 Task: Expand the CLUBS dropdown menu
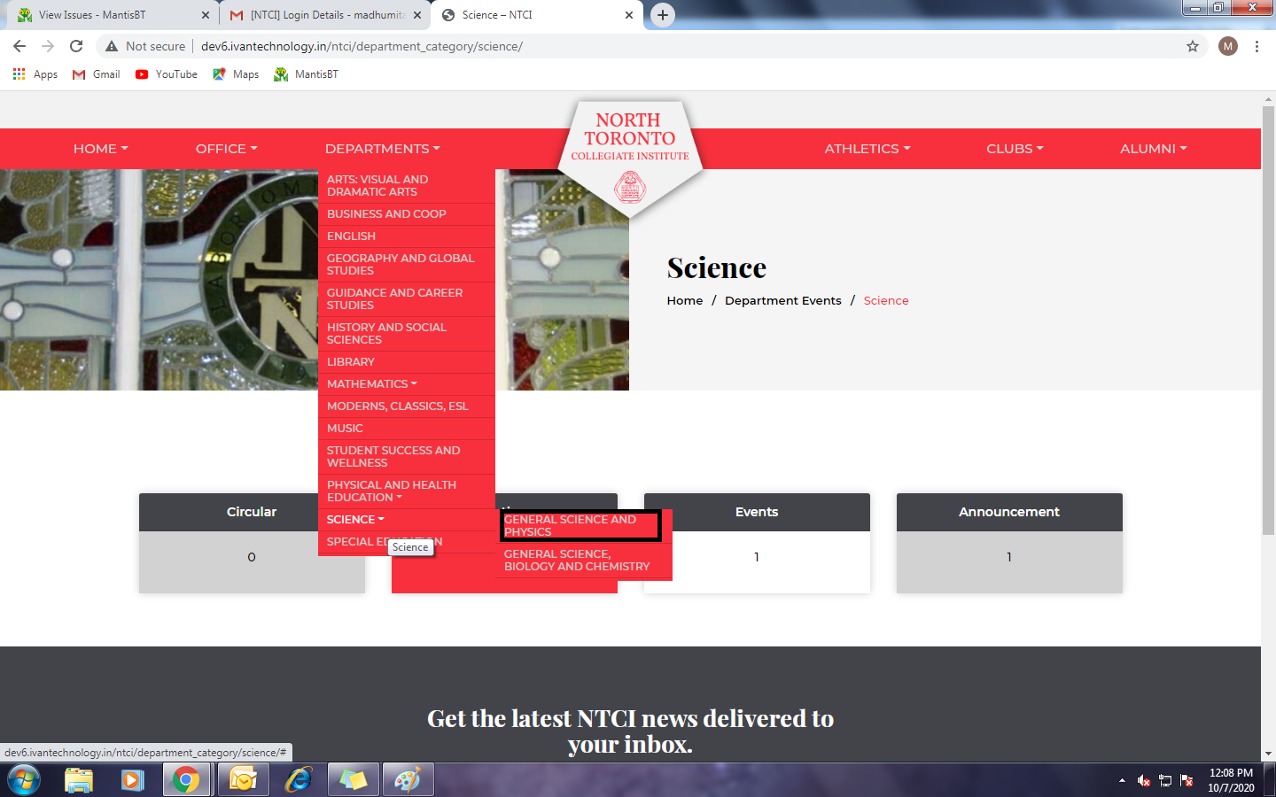point(1015,149)
